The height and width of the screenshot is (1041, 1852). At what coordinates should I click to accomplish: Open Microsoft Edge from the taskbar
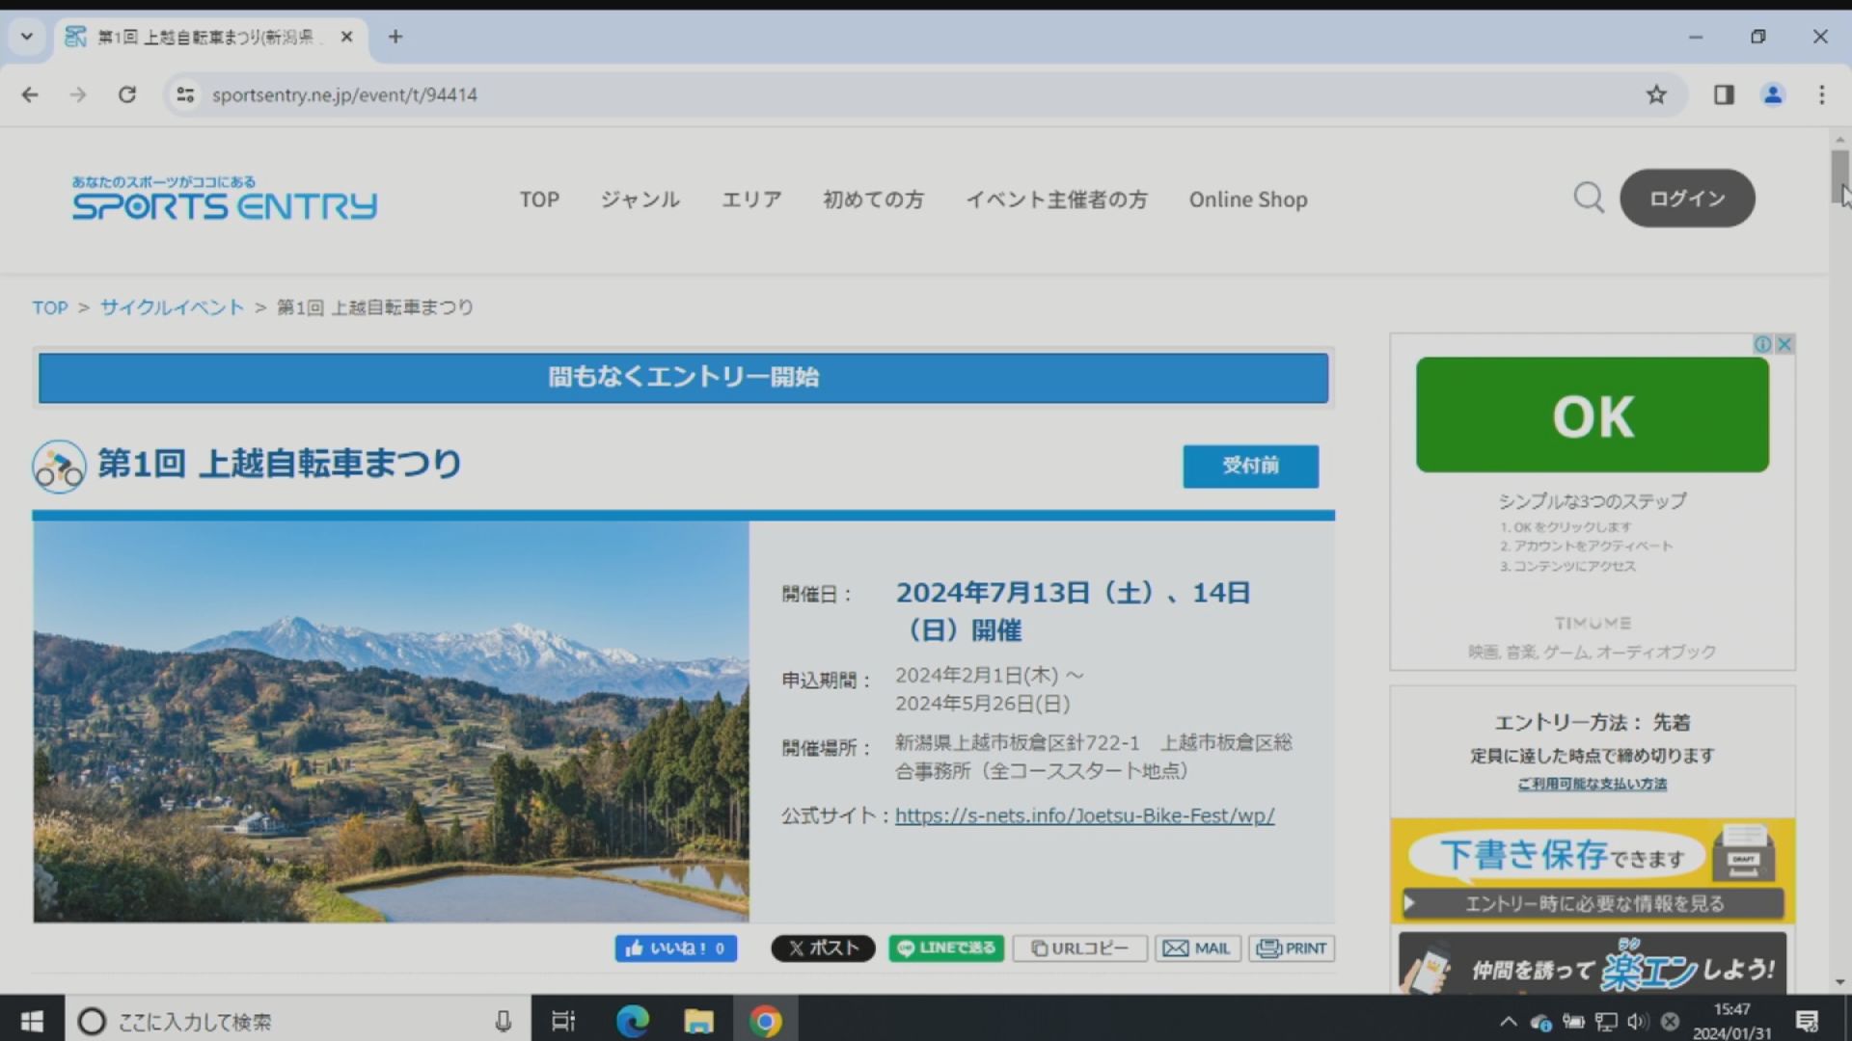click(x=633, y=1021)
